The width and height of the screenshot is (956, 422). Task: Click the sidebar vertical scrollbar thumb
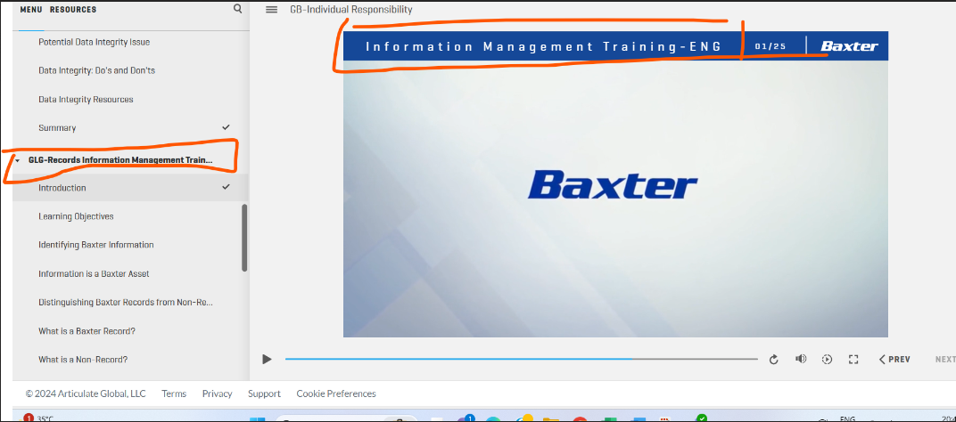[x=244, y=238]
